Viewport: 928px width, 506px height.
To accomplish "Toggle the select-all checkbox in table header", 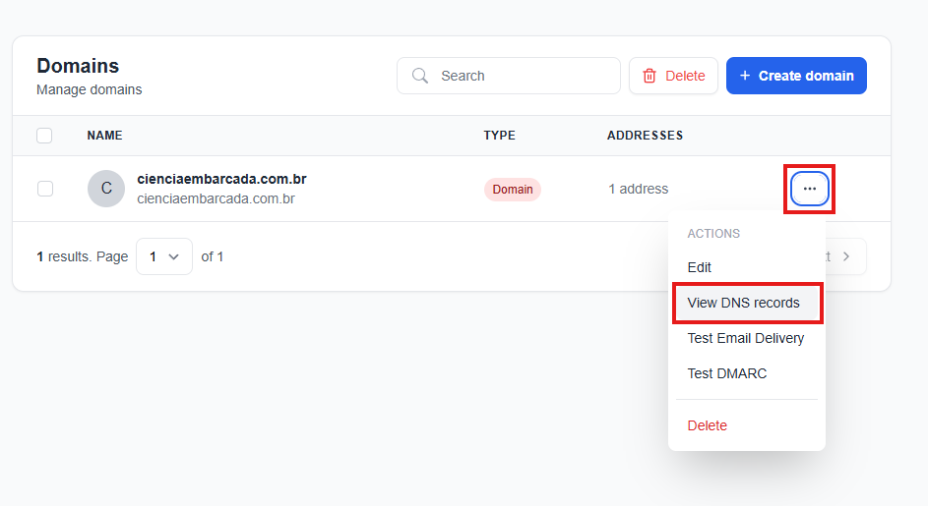I will [44, 136].
